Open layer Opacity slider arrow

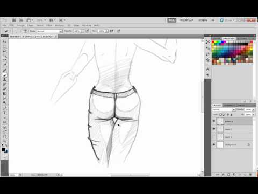point(253,109)
